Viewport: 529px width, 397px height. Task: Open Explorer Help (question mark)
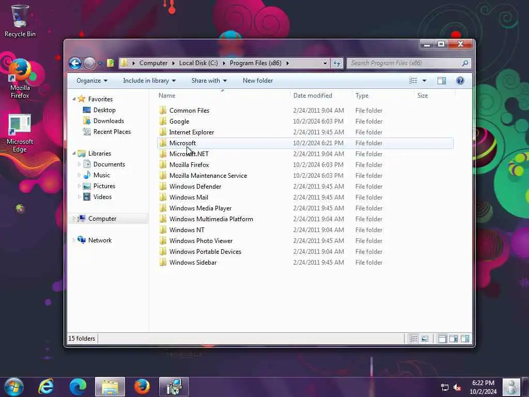coord(460,80)
